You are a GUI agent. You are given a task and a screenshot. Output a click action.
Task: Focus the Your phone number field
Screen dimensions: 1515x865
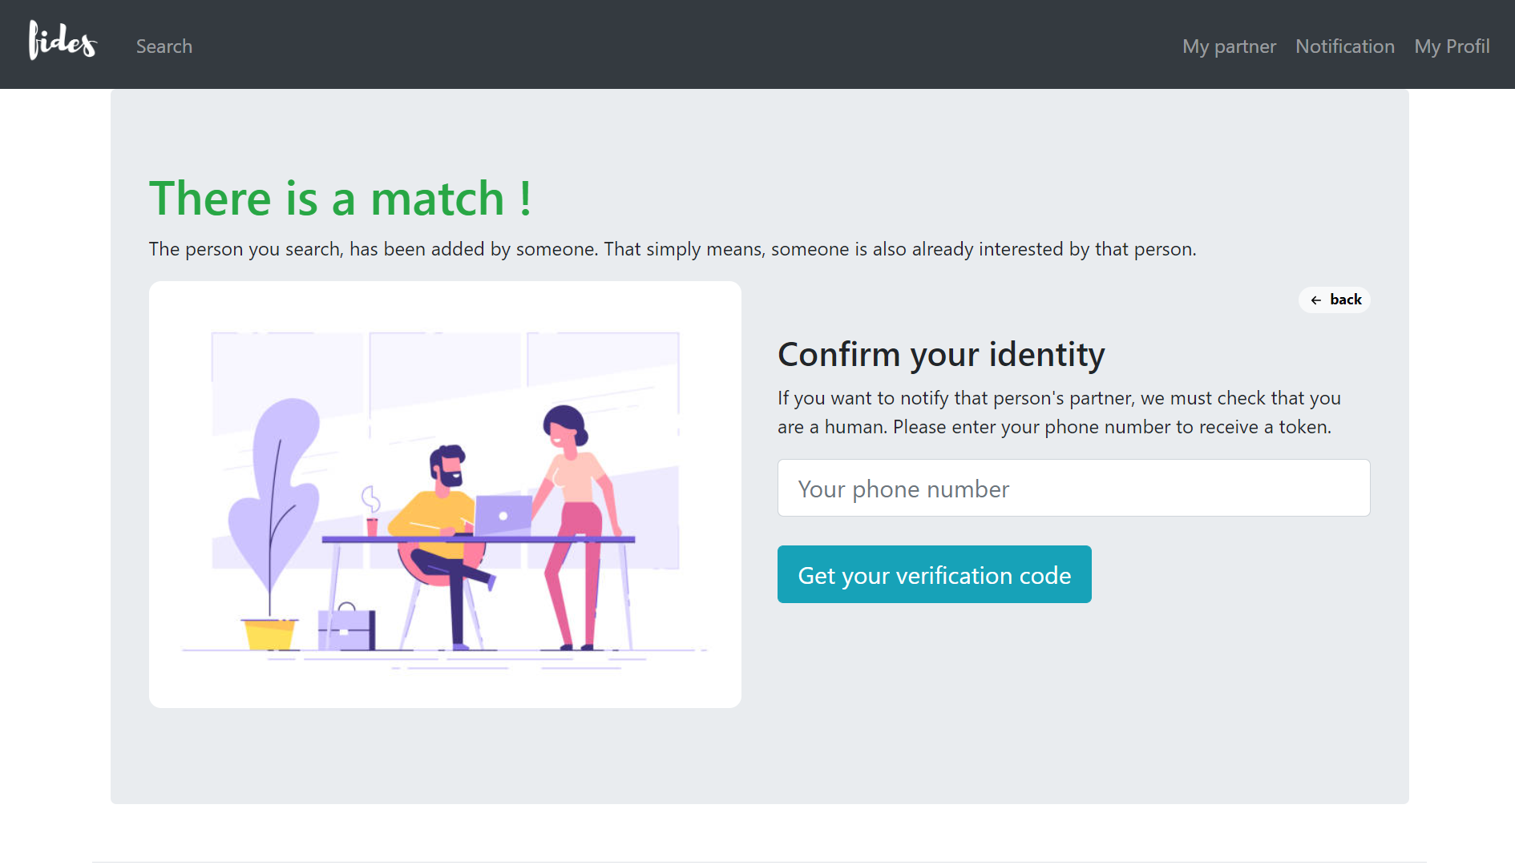(1073, 488)
